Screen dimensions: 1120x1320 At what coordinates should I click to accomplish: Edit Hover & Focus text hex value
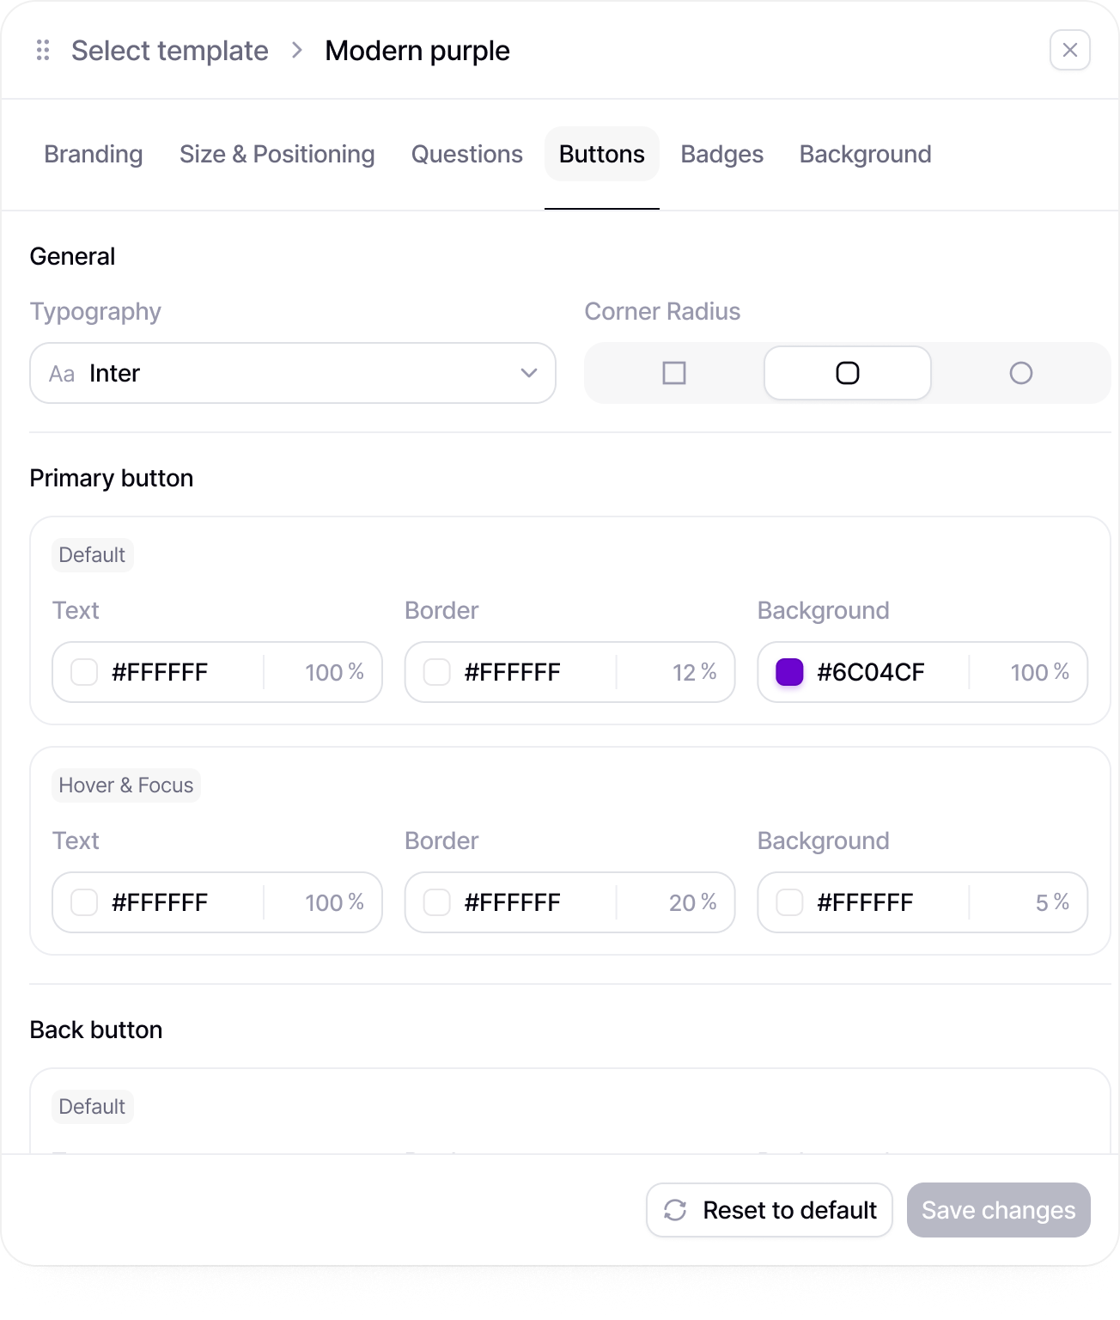coord(160,902)
